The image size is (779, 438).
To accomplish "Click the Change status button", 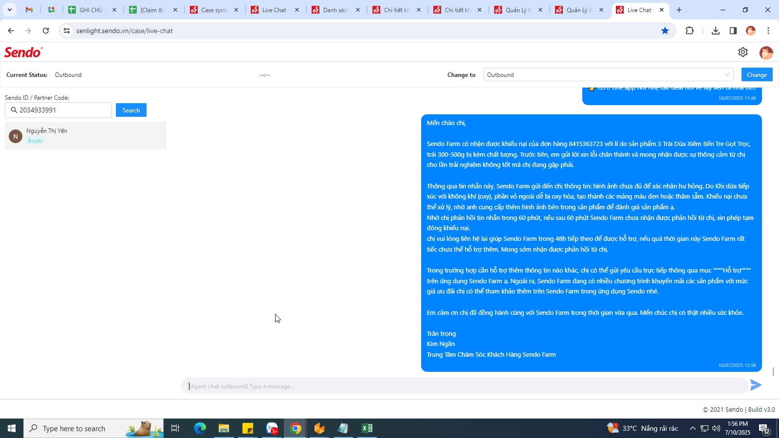I will click(x=757, y=74).
